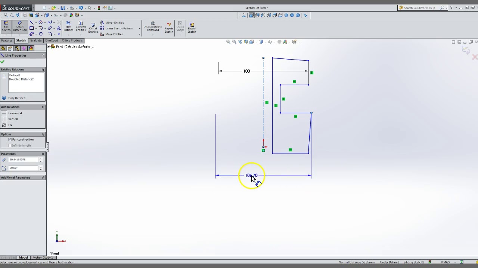
Task: Open the Move Entities dropdown arrow
Action: click(x=140, y=35)
